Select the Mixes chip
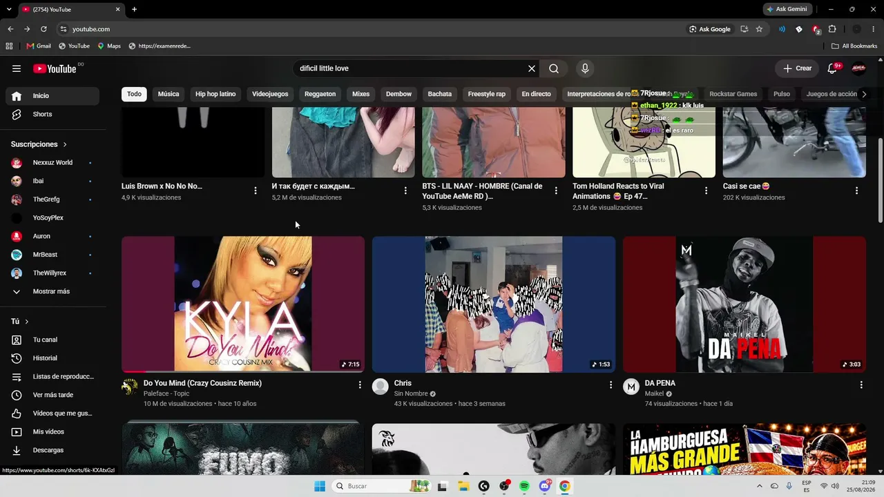Image resolution: width=884 pixels, height=497 pixels. [361, 94]
